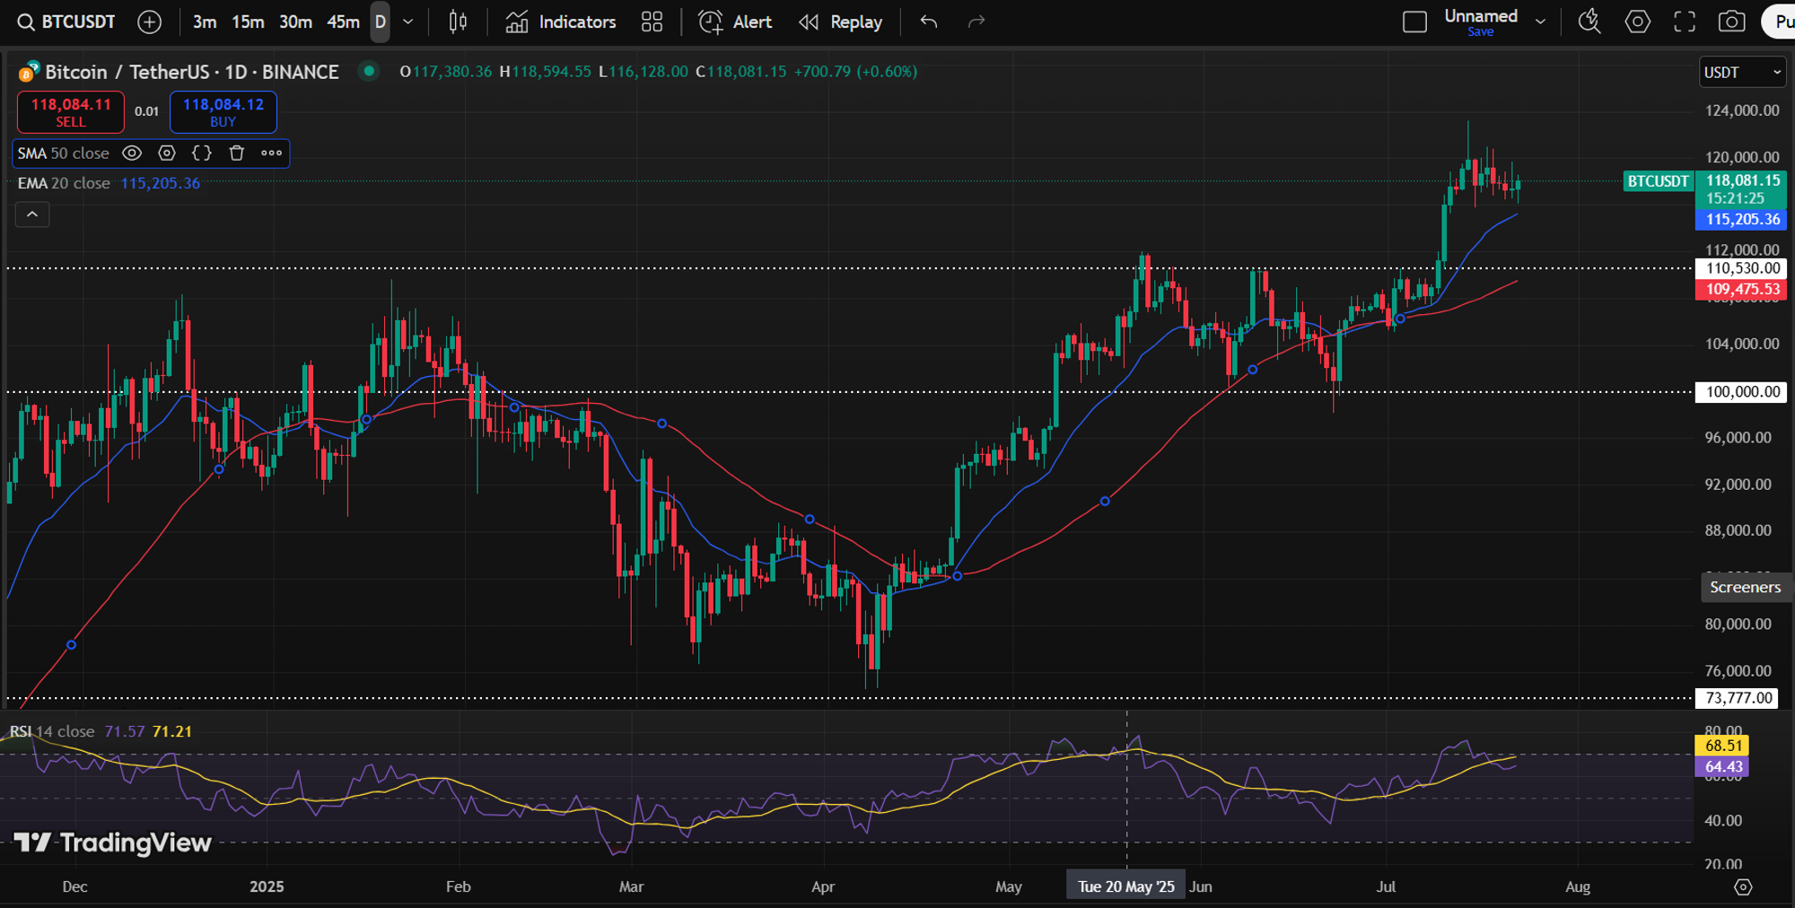The height and width of the screenshot is (908, 1795).
Task: Click the 2025 label on time axis
Action: point(267,886)
